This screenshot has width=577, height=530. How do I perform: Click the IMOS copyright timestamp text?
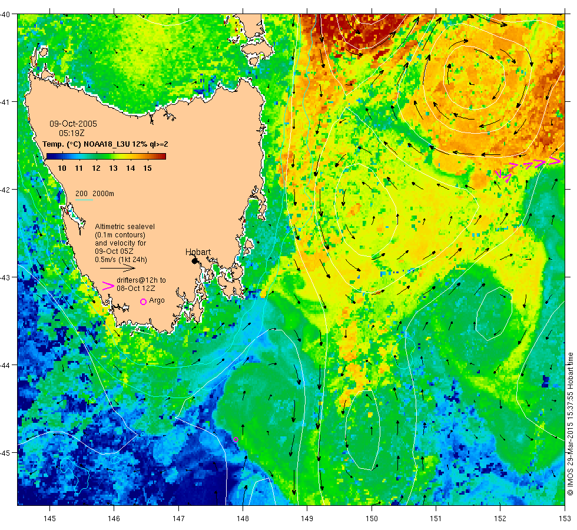(570, 423)
